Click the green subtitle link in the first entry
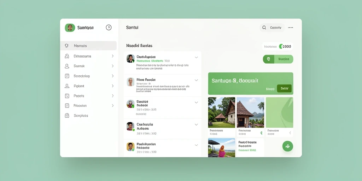The width and height of the screenshot is (362, 181). [x=150, y=61]
